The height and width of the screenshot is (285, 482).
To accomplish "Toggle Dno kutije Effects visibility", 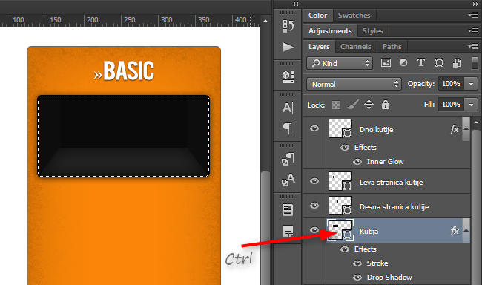I will point(345,148).
